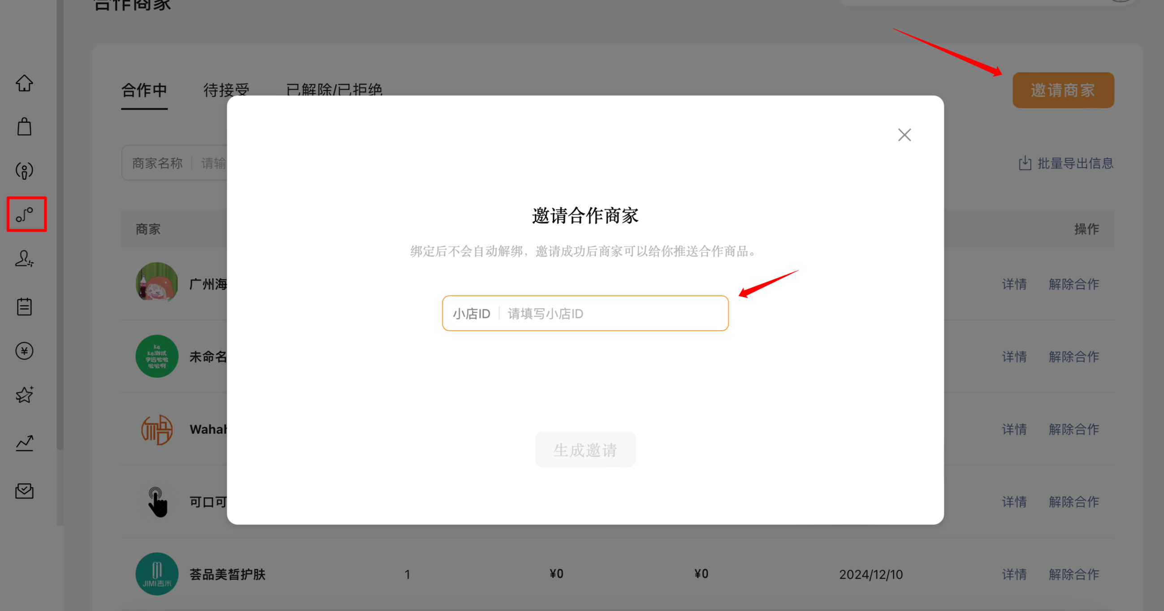Click the mail envelope sidebar icon
Viewport: 1164px width, 611px height.
coord(24,491)
